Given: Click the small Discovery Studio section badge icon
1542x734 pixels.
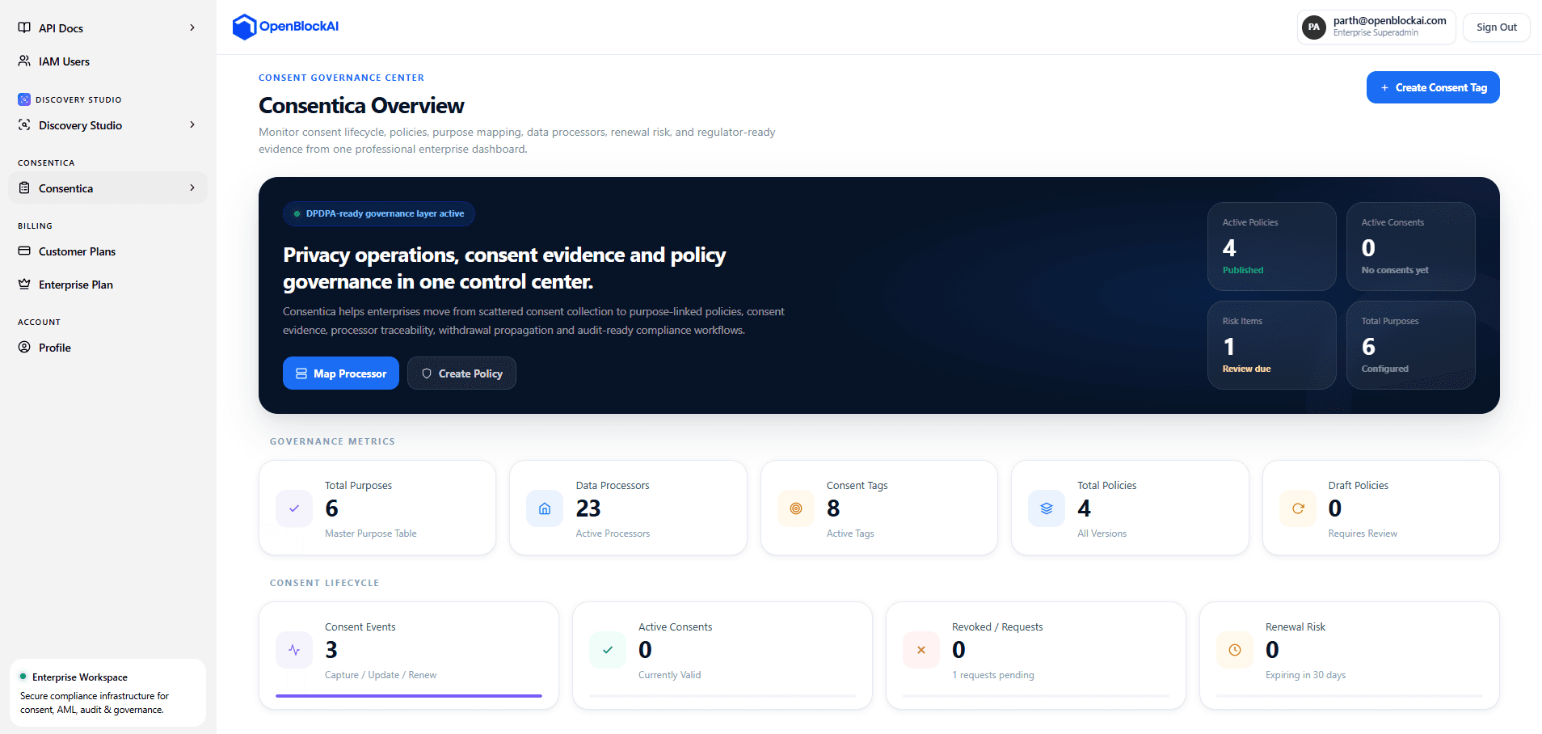Looking at the screenshot, I should 24,99.
